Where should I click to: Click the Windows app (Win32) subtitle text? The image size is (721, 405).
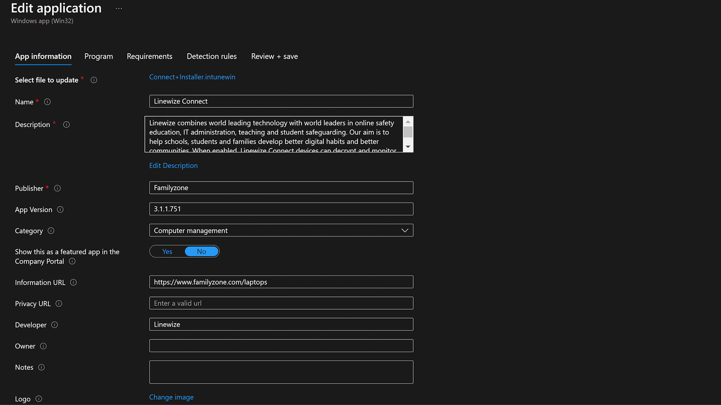[x=42, y=21]
